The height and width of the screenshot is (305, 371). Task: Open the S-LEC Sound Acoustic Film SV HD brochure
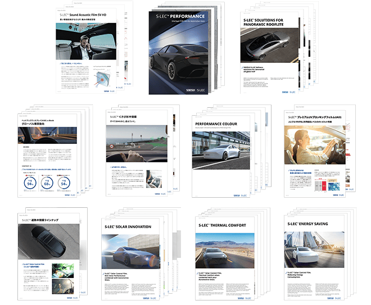tap(86, 51)
